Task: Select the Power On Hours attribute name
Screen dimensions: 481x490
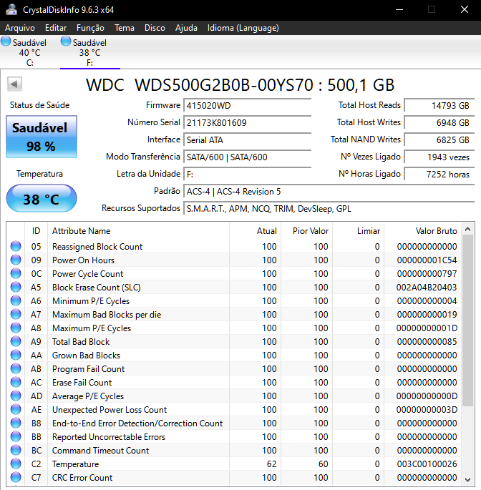Action: [x=83, y=260]
